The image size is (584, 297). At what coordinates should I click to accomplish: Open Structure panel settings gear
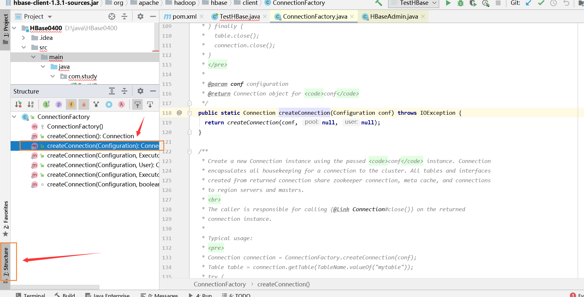pos(140,91)
